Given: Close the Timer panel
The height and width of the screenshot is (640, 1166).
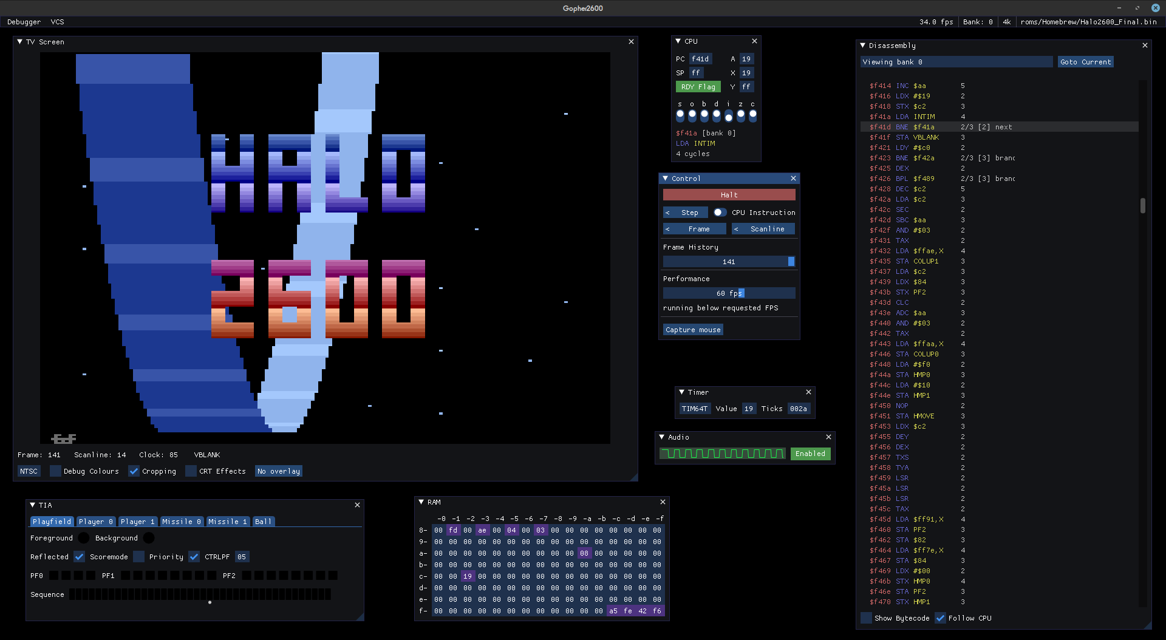Looking at the screenshot, I should (808, 392).
